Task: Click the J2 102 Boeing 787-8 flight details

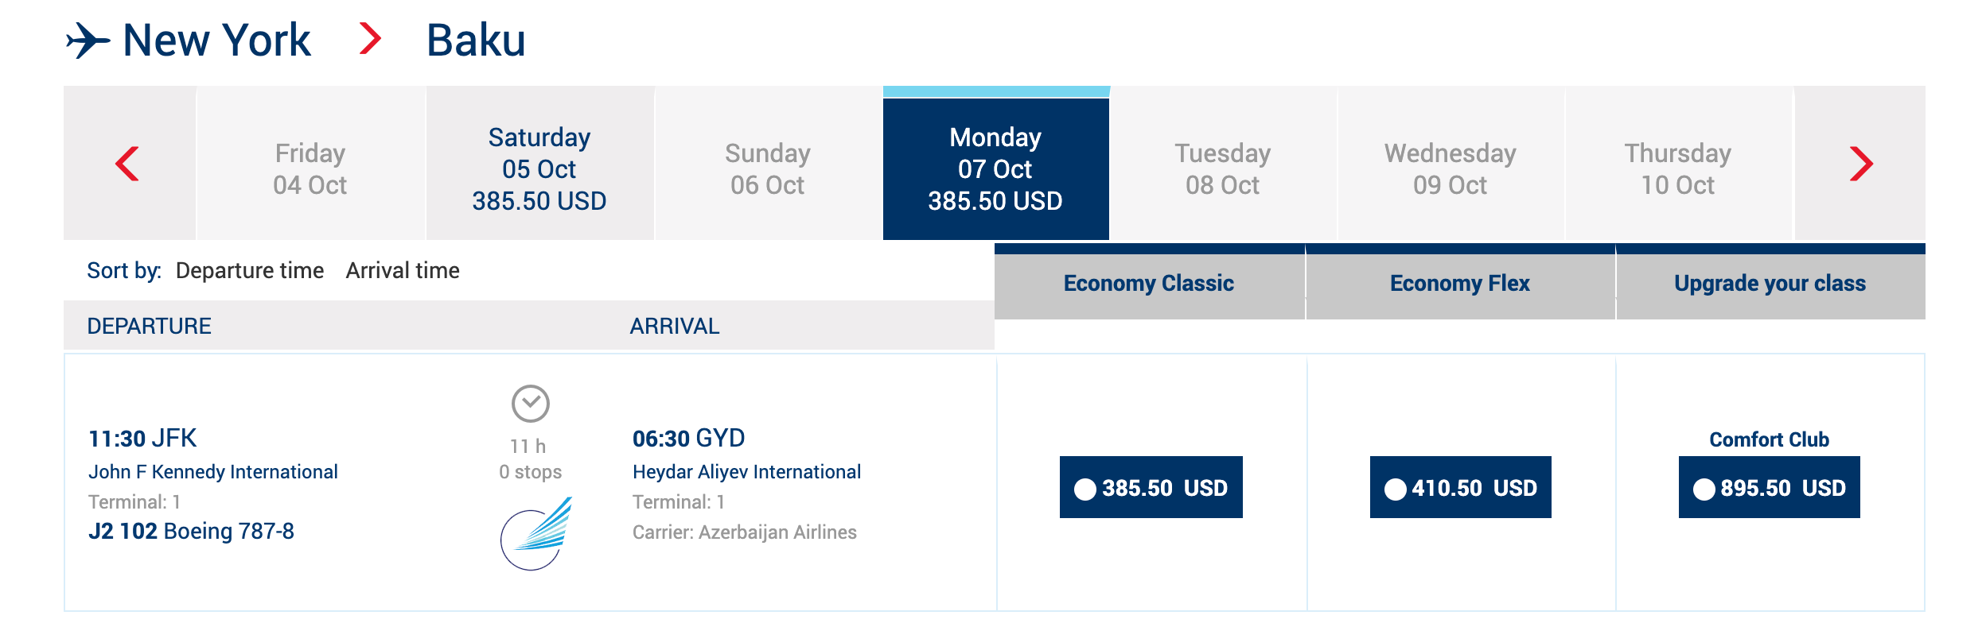Action: [x=192, y=531]
